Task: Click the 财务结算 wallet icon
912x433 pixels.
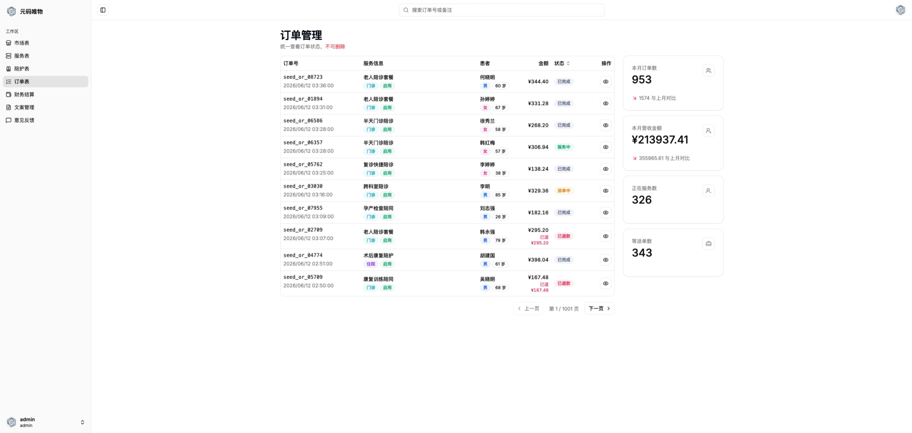Action: [9, 94]
